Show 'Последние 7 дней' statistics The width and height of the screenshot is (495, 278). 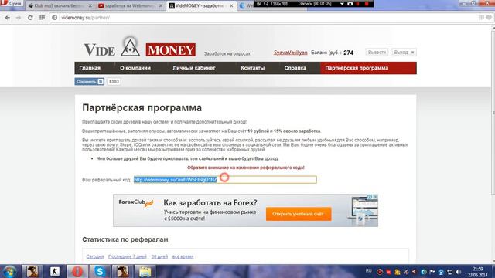127,256
